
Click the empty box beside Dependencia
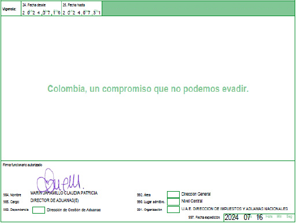pyautogui.click(x=39, y=210)
